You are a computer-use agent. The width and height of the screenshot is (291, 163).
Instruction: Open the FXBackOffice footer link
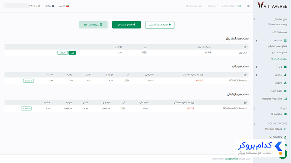point(231,159)
